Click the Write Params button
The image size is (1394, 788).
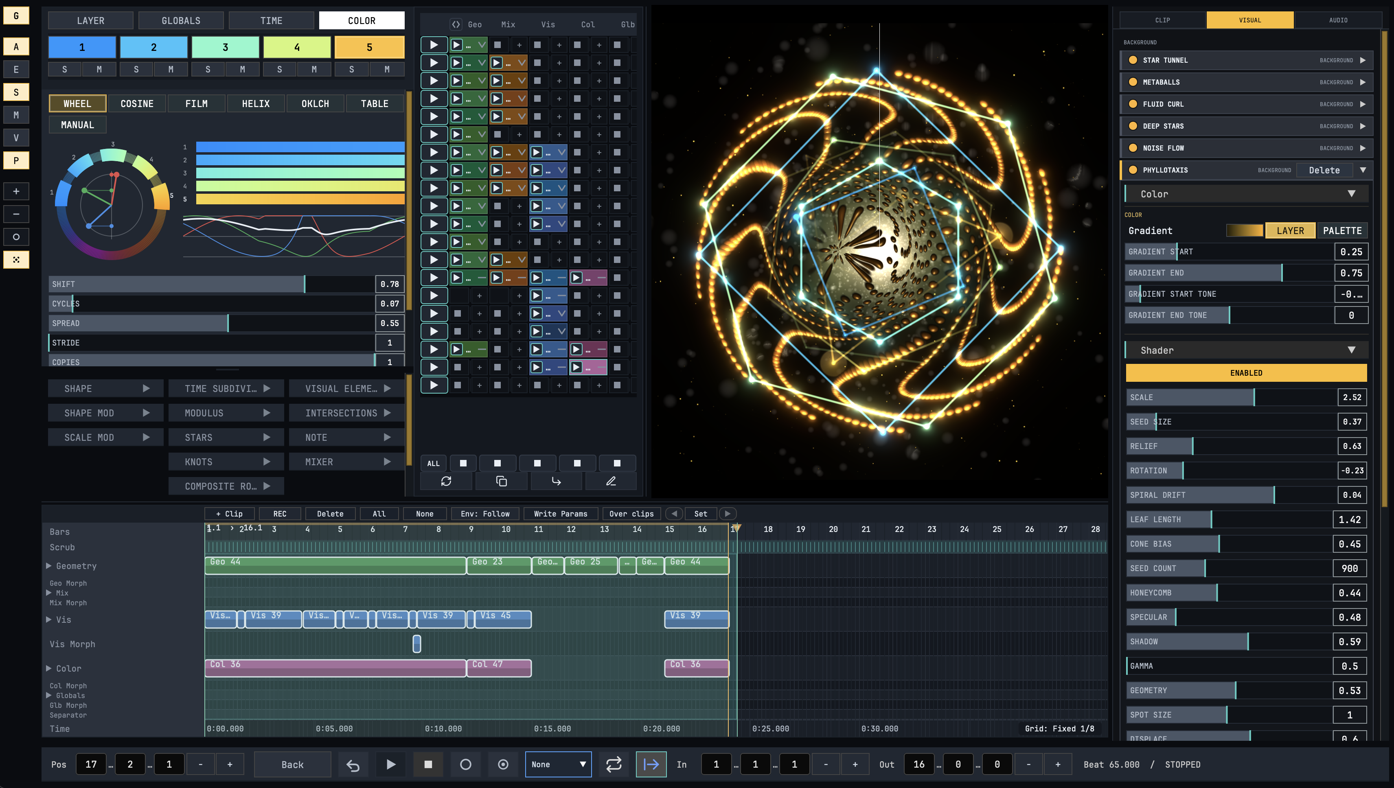560,514
